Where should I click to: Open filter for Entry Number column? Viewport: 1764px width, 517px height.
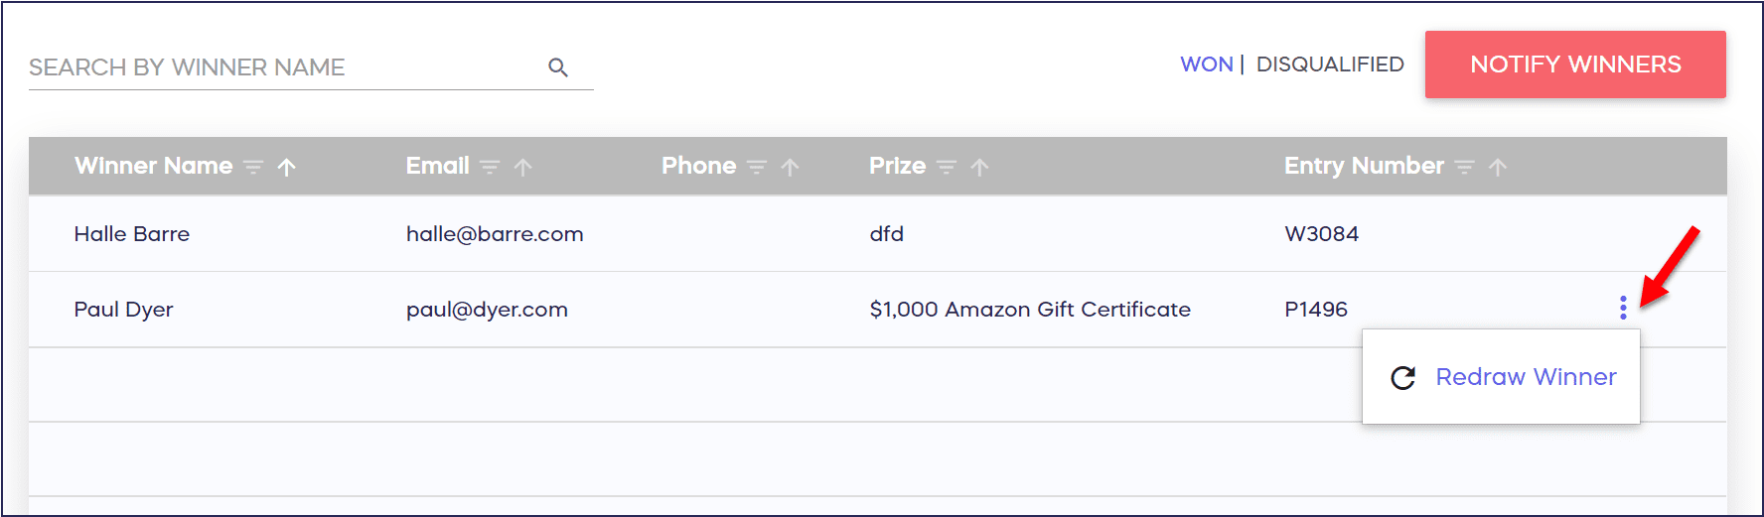(x=1464, y=168)
